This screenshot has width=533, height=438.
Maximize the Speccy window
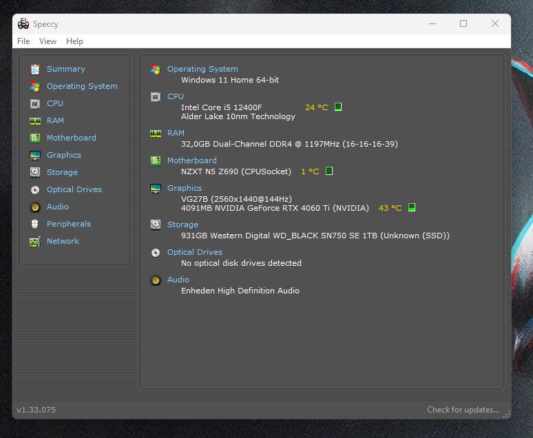point(463,23)
